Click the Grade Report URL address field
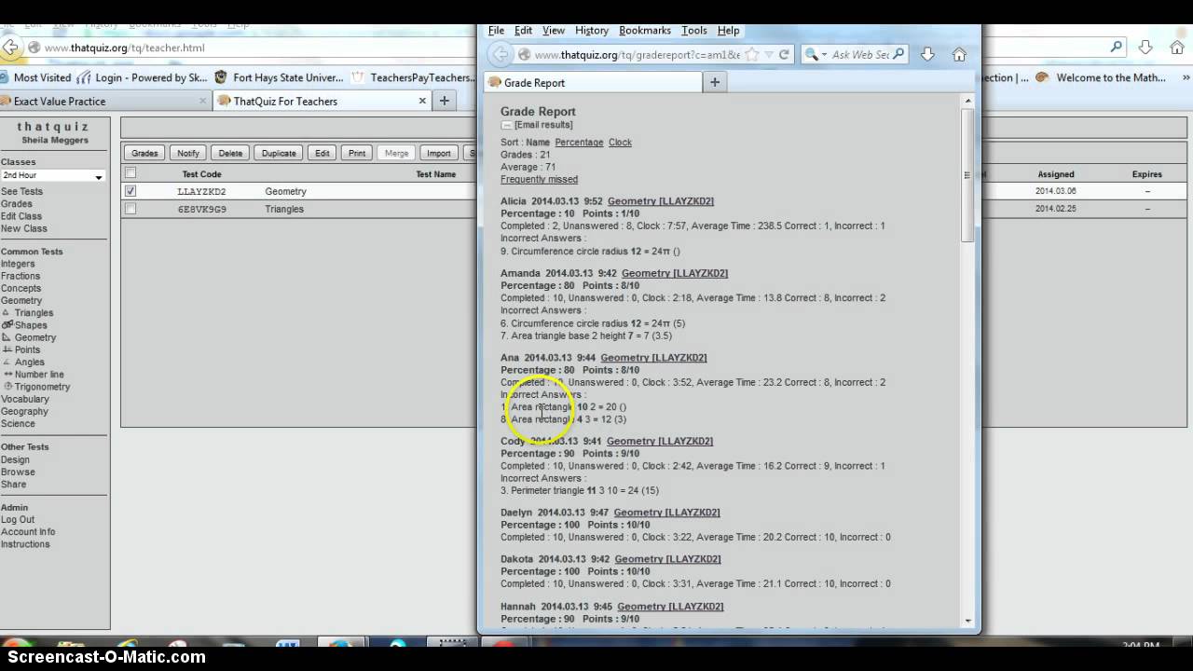The image size is (1193, 671). click(637, 55)
